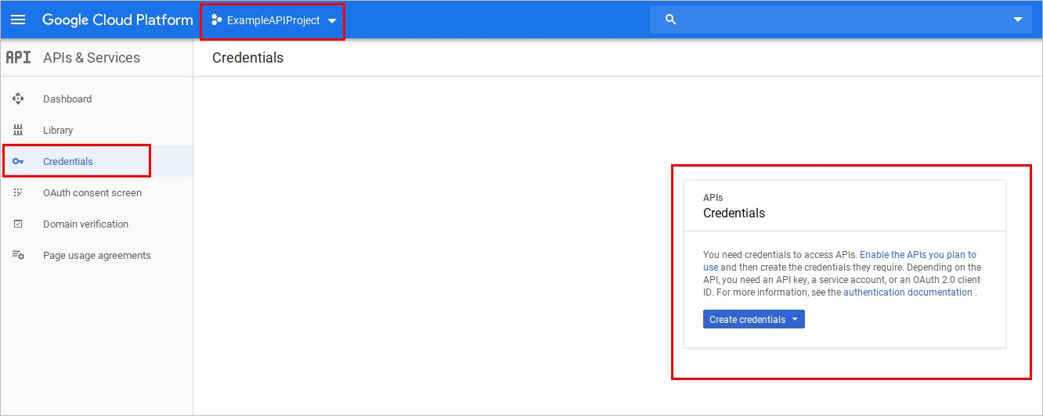Follow 'Enable the APIs you plan to use' link

click(918, 255)
